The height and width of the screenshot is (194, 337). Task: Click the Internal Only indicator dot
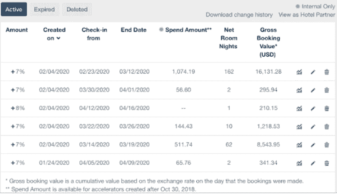(x=297, y=6)
